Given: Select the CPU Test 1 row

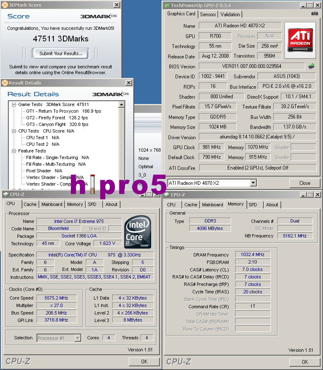Looking at the screenshot, I should [43, 138].
